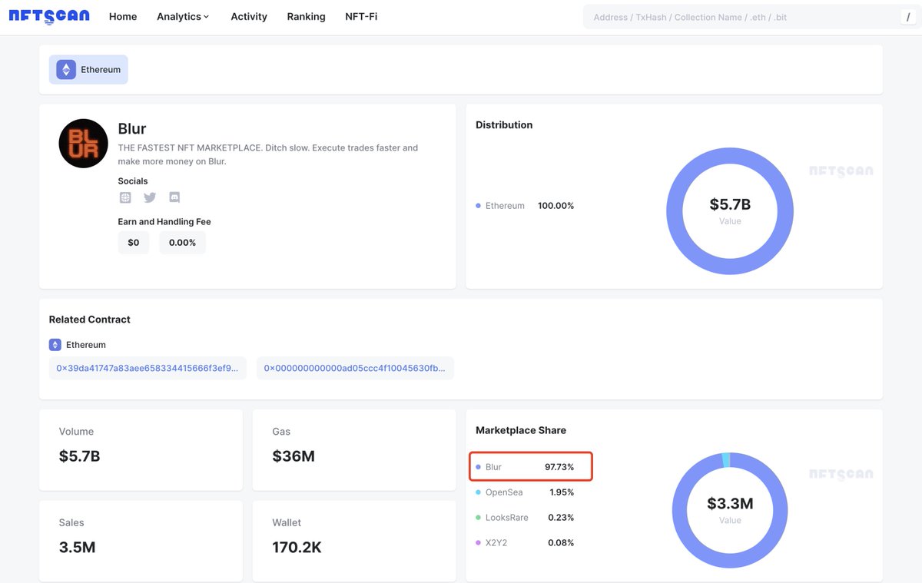Viewport: 922px width, 583px height.
Task: Click the Marketplace Share heading
Action: pyautogui.click(x=521, y=430)
